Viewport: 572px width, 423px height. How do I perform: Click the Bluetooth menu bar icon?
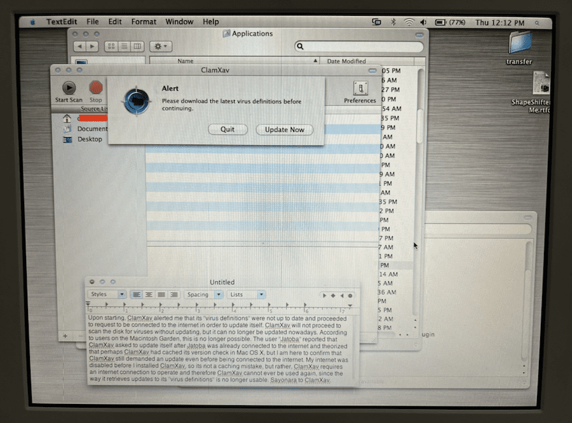coord(393,22)
